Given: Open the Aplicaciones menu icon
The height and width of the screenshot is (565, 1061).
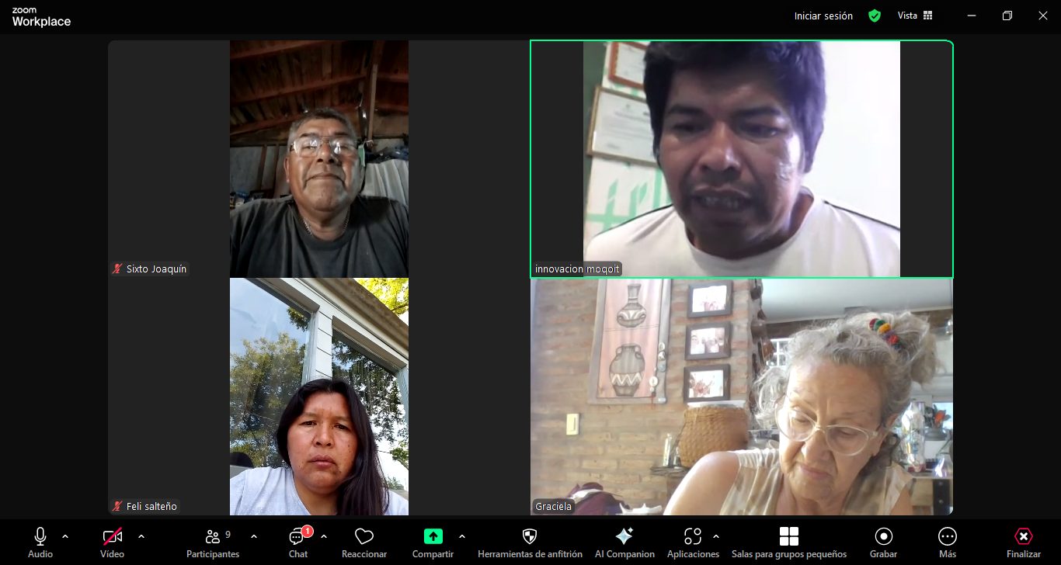Looking at the screenshot, I should tap(692, 537).
